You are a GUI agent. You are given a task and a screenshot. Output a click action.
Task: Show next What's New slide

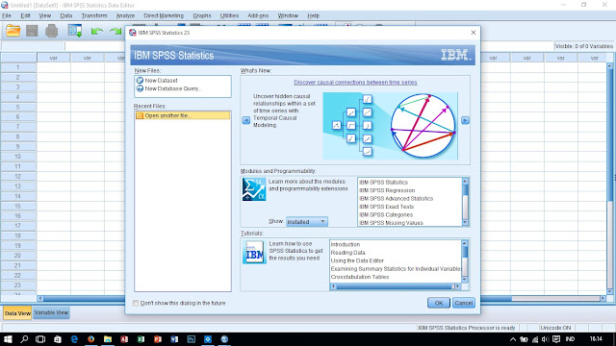point(465,120)
